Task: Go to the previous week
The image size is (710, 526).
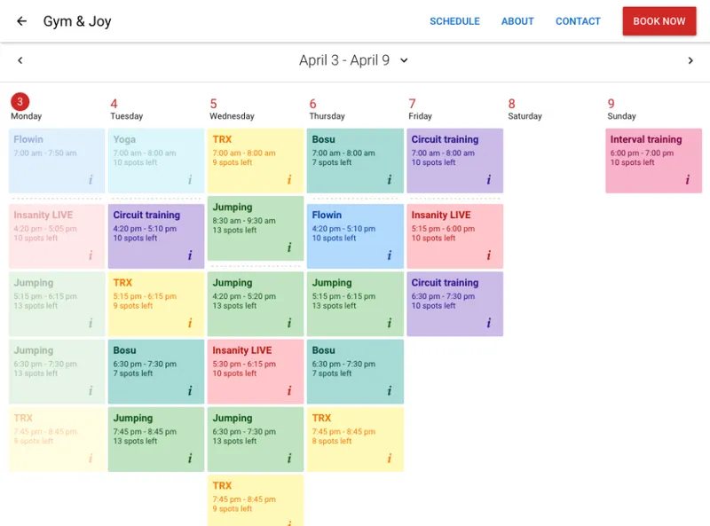Action: click(x=20, y=60)
